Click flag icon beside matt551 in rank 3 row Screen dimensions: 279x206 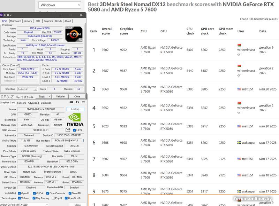(x=239, y=89)
